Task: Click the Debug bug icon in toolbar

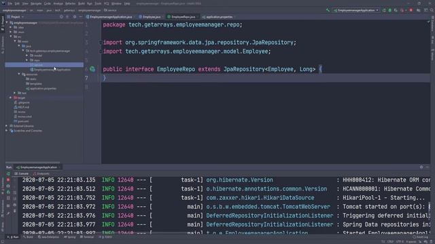Action: [389, 10]
